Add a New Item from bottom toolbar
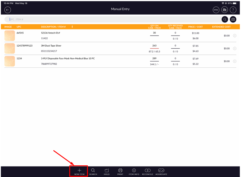 79,171
